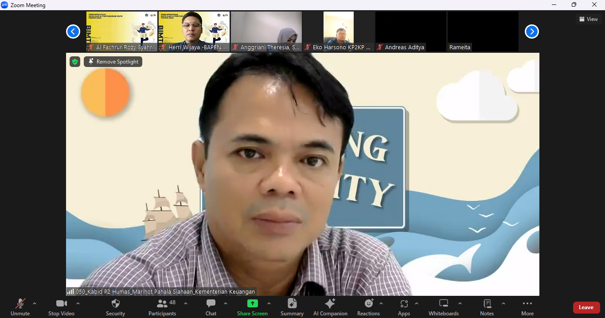Click the green encryption shield icon

tap(75, 62)
